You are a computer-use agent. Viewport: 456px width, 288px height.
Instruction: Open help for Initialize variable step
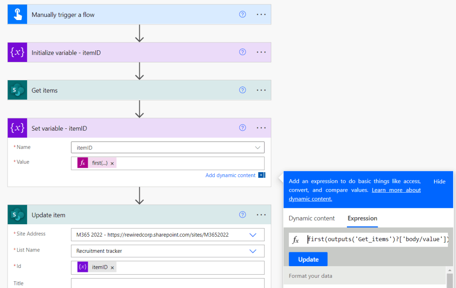tap(243, 53)
